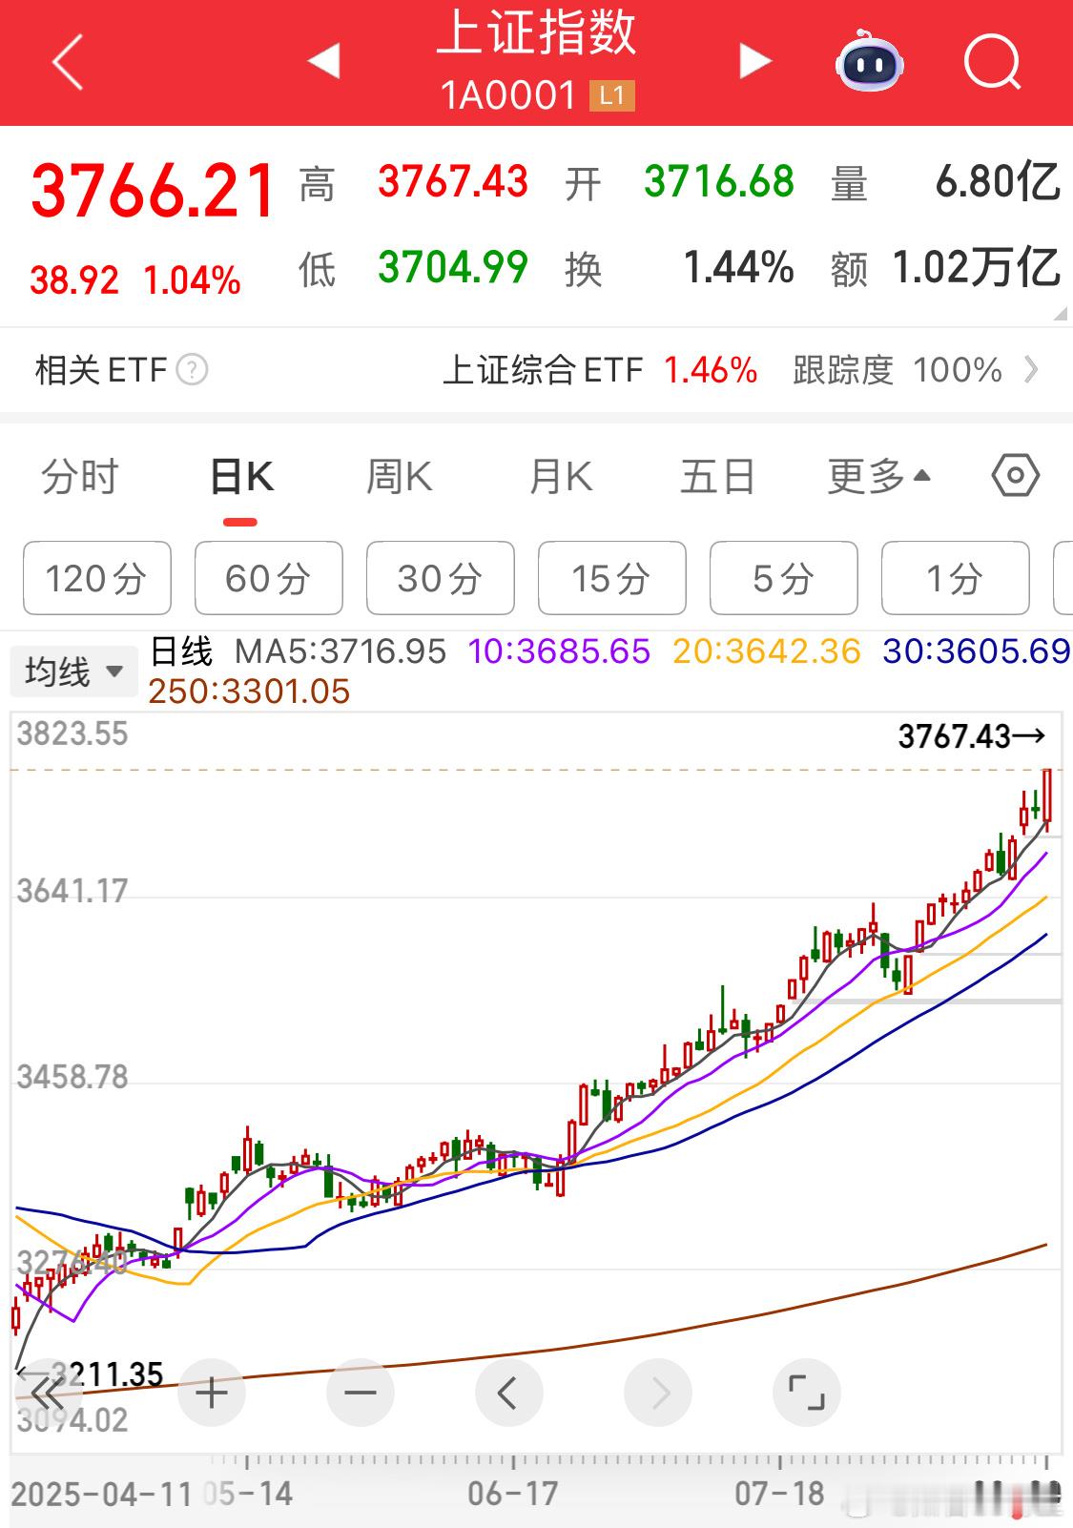
Task: Tap the point change 38.92
Action: (74, 280)
